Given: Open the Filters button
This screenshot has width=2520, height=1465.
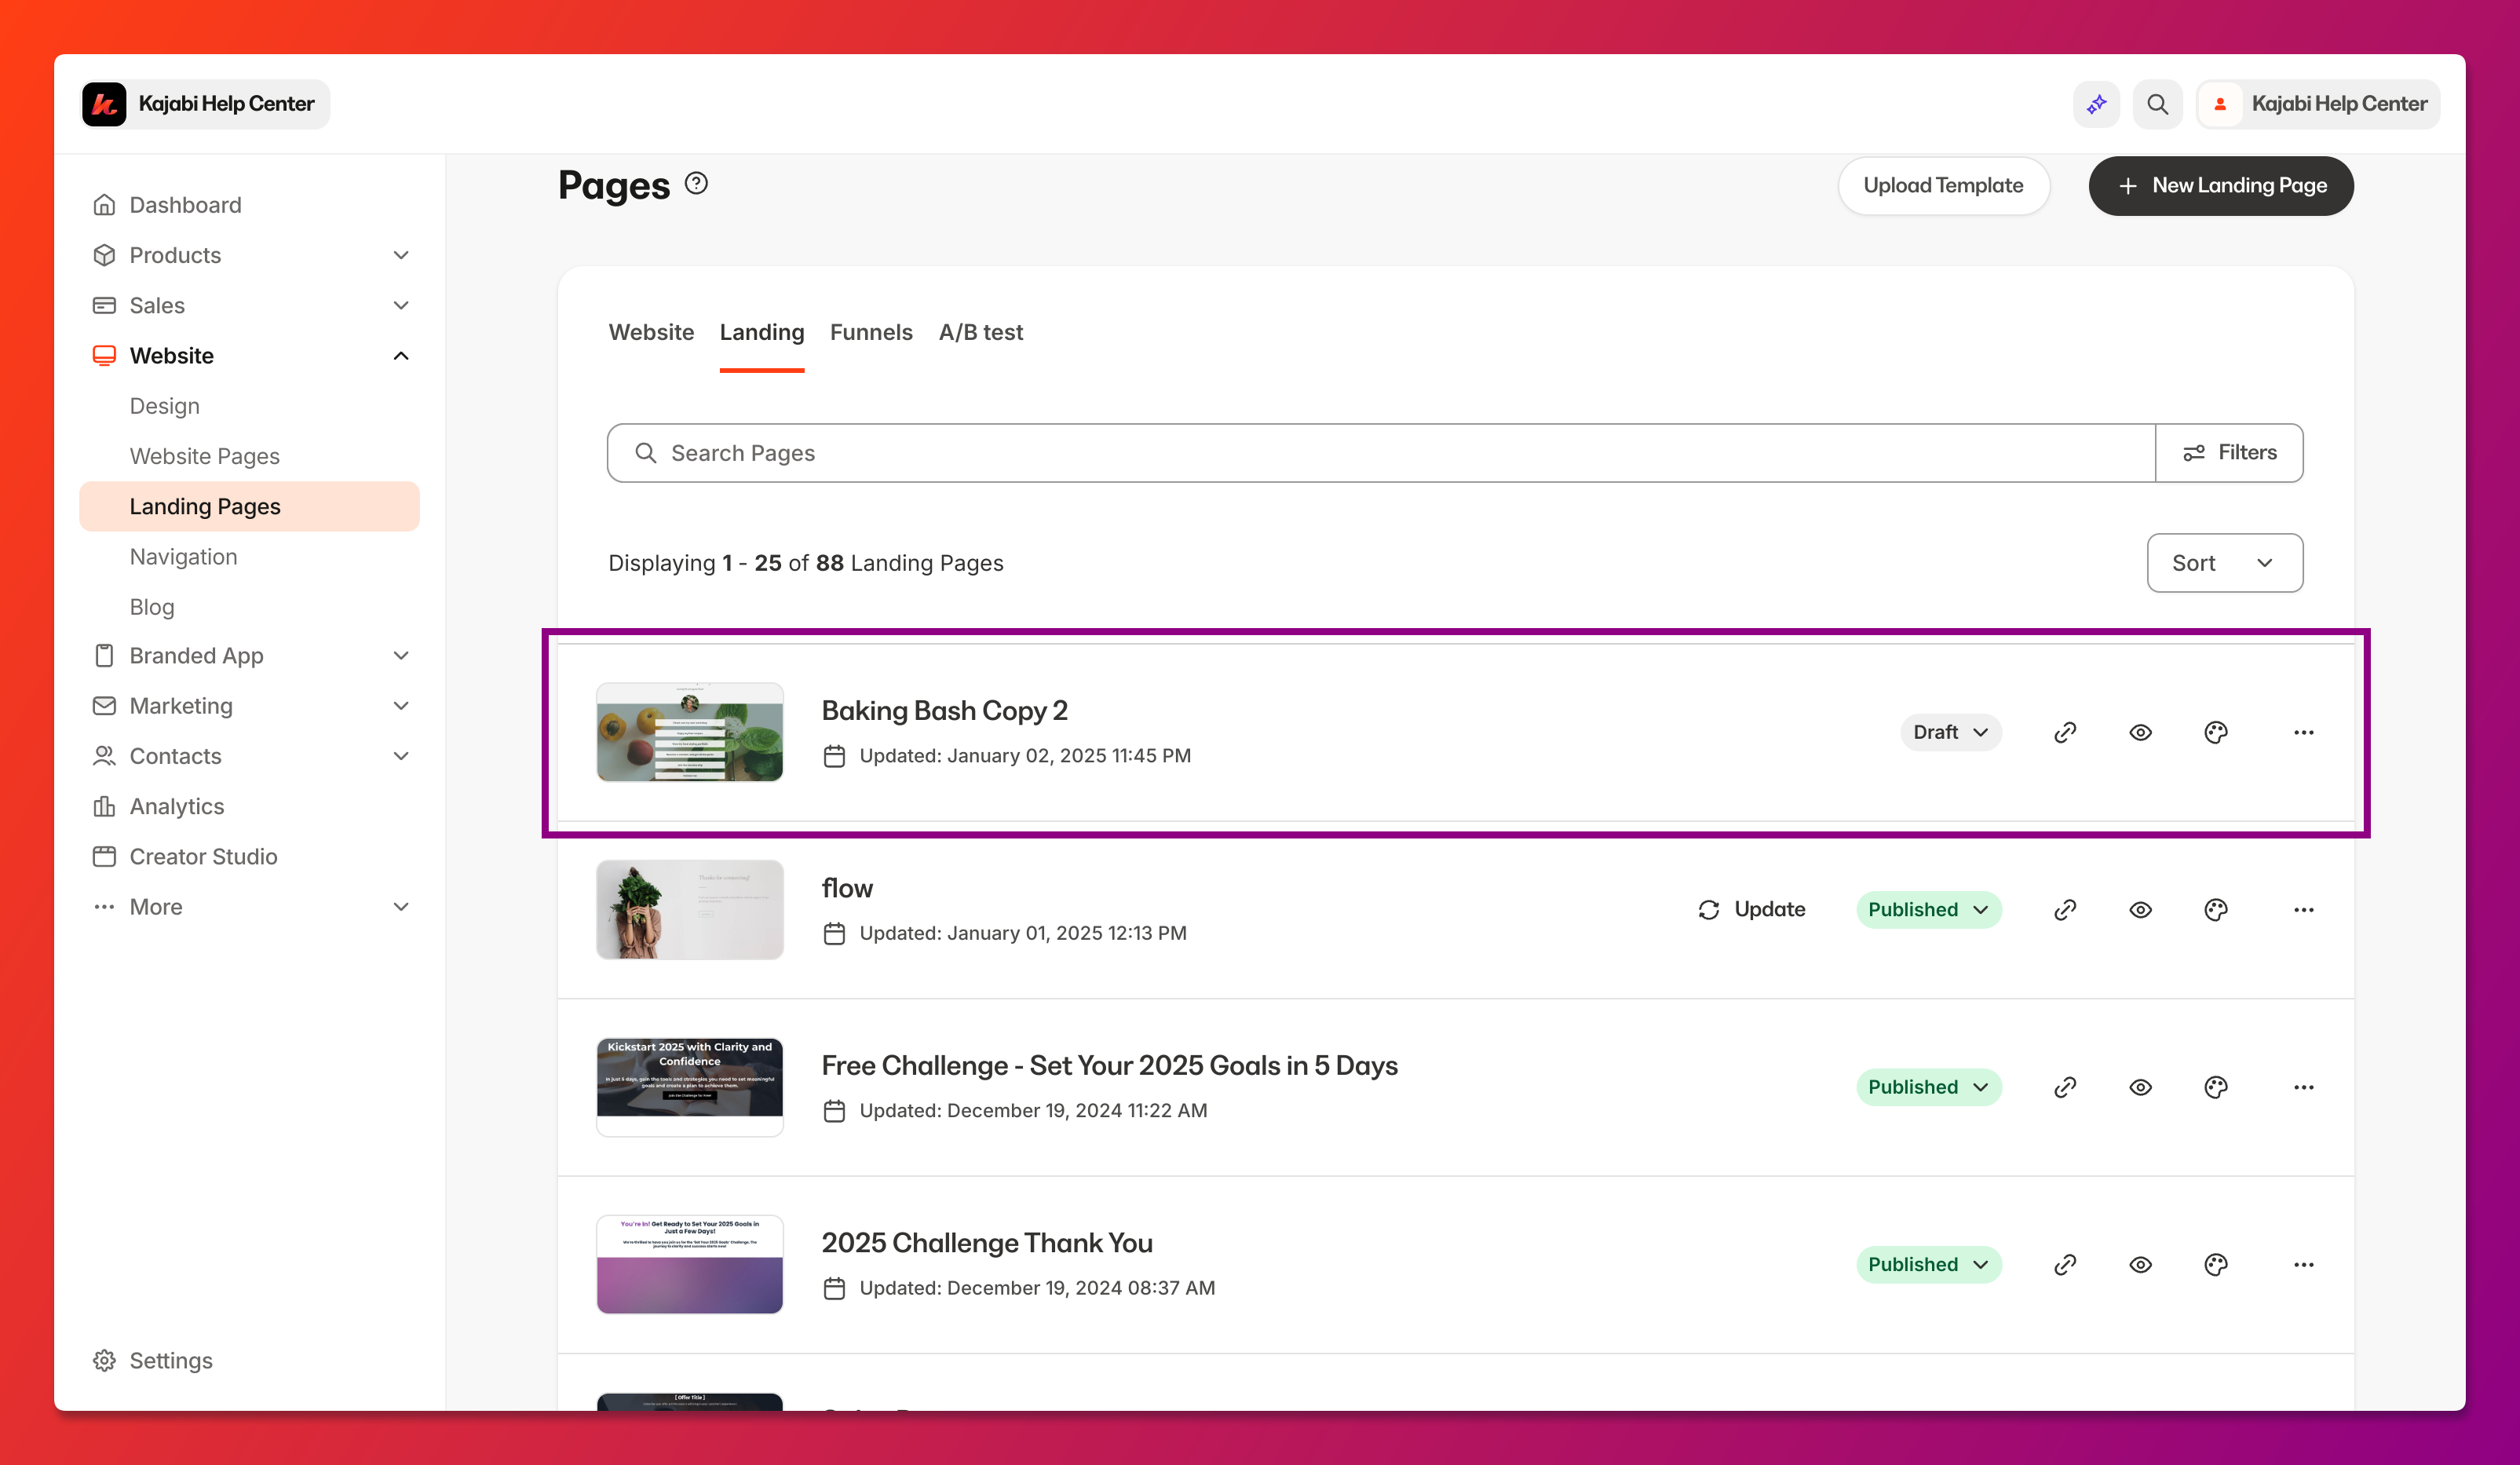Looking at the screenshot, I should (x=2230, y=453).
